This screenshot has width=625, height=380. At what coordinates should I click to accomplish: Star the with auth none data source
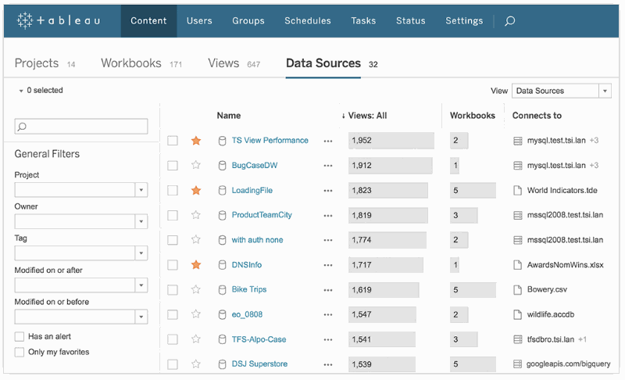[196, 239]
